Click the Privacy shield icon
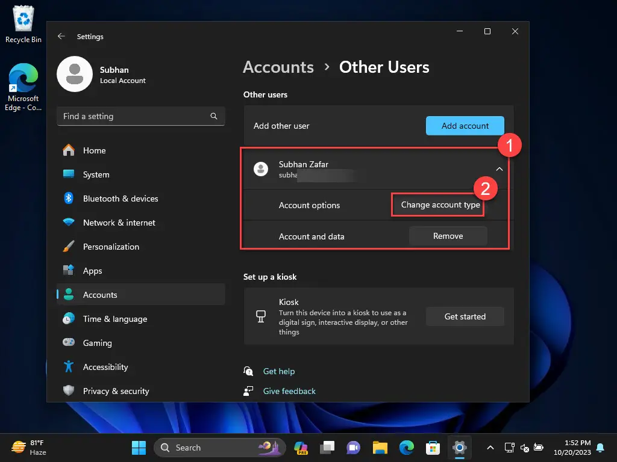 pos(69,390)
